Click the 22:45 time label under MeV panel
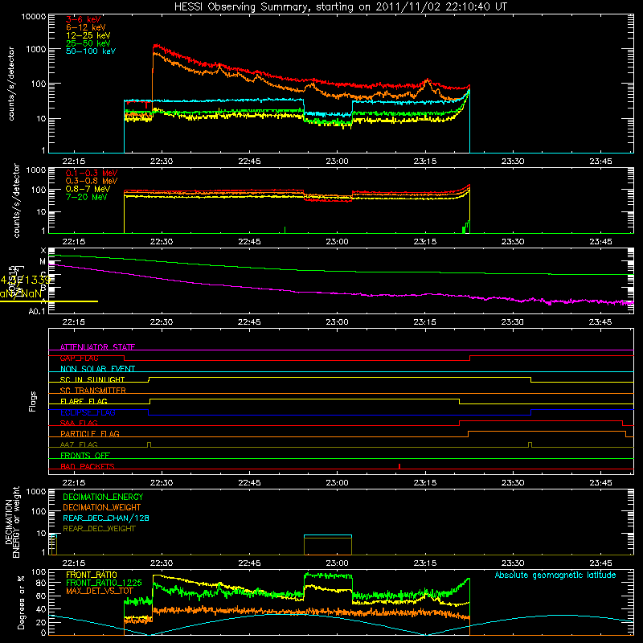 pyautogui.click(x=249, y=242)
